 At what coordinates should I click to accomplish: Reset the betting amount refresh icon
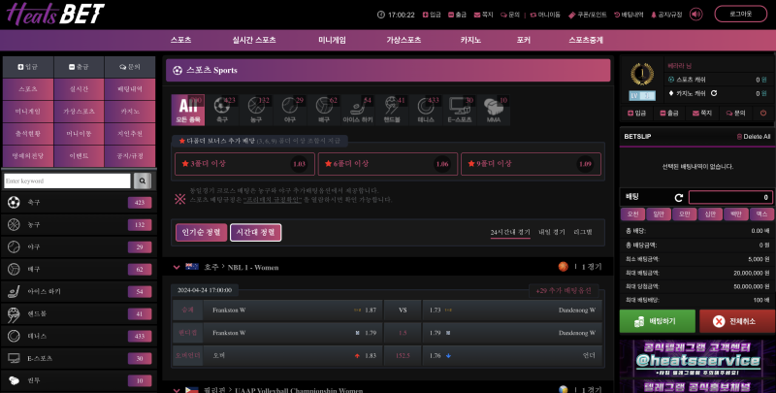[679, 197]
